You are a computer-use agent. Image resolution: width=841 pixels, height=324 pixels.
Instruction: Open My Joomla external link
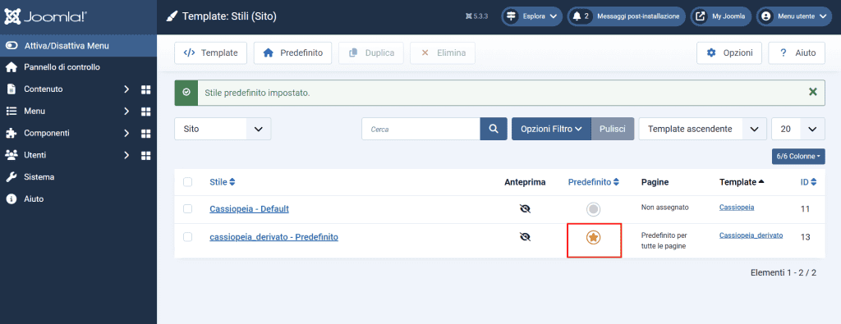721,16
